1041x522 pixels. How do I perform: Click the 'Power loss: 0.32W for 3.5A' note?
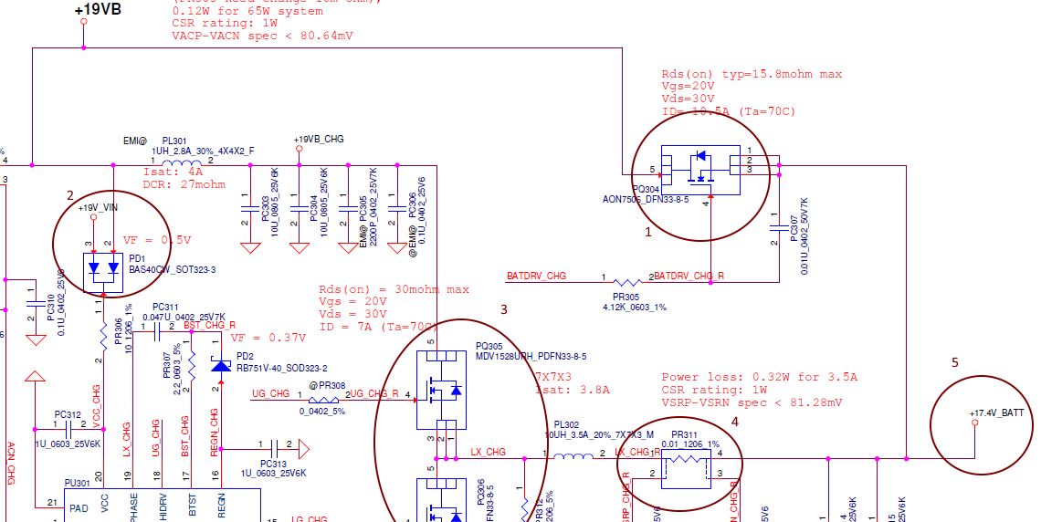point(760,377)
